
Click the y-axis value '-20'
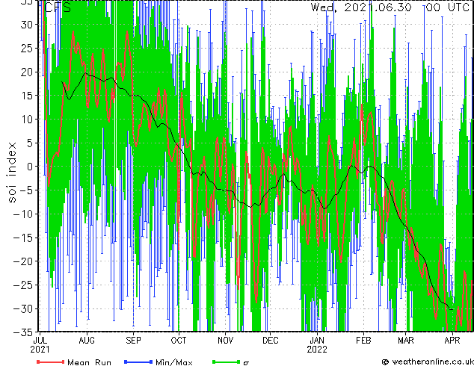coord(23,261)
